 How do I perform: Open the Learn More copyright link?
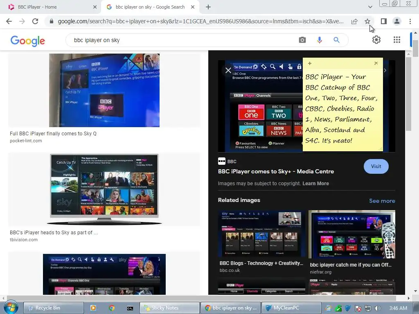point(315,184)
